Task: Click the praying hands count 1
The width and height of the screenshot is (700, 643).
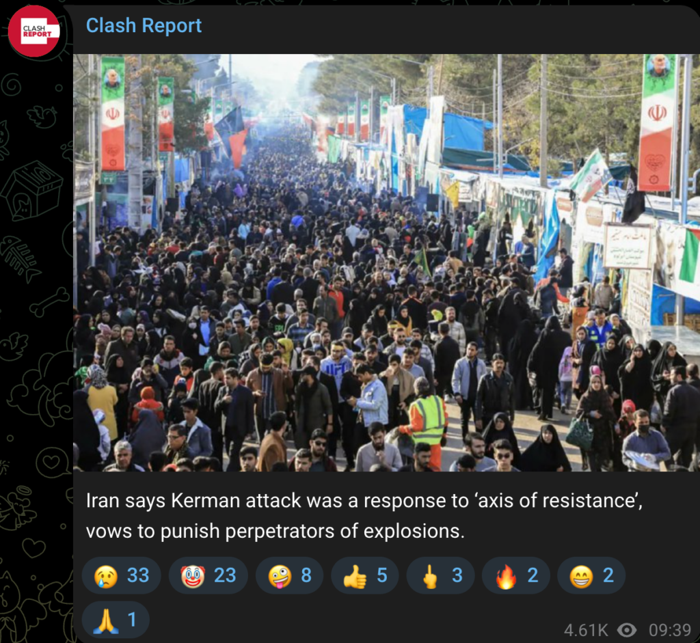Action: point(132,620)
